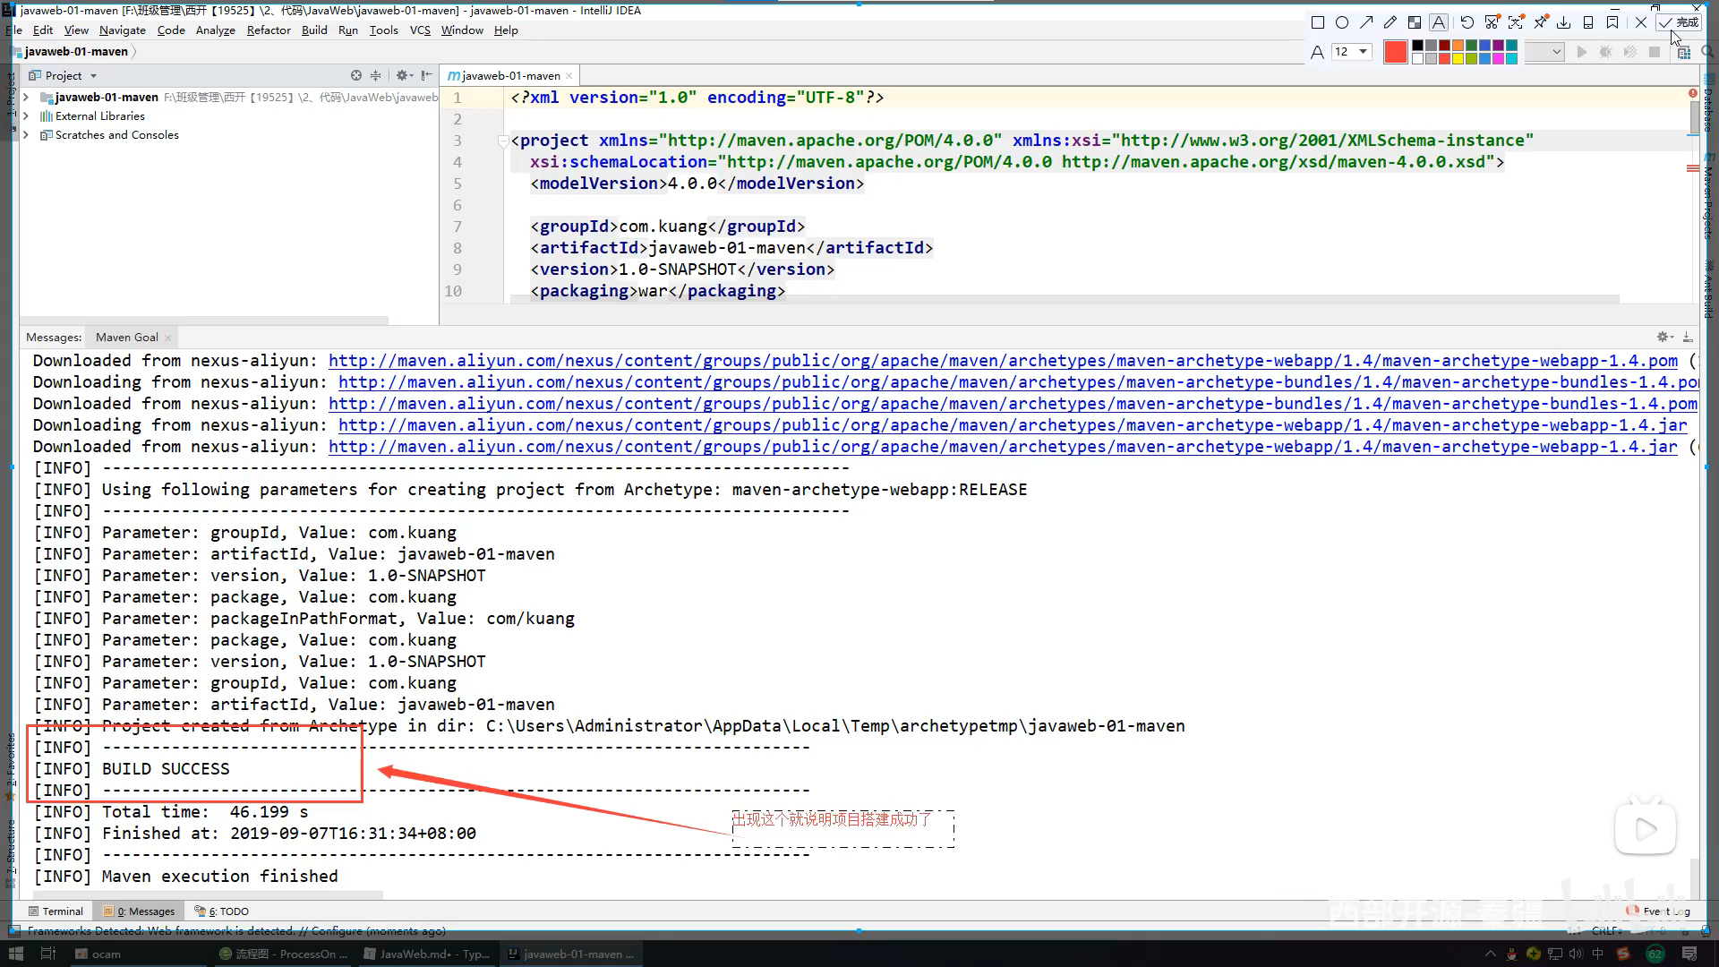
Task: Pick the yellow color swatch
Action: (1458, 59)
